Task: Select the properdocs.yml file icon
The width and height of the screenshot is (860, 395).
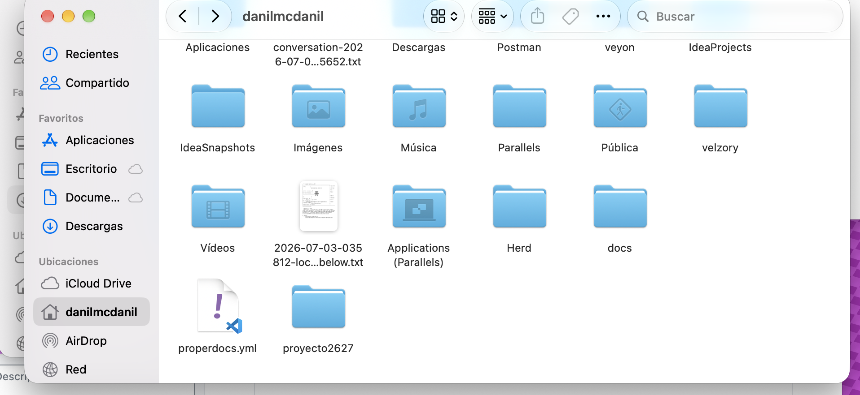Action: (x=219, y=306)
